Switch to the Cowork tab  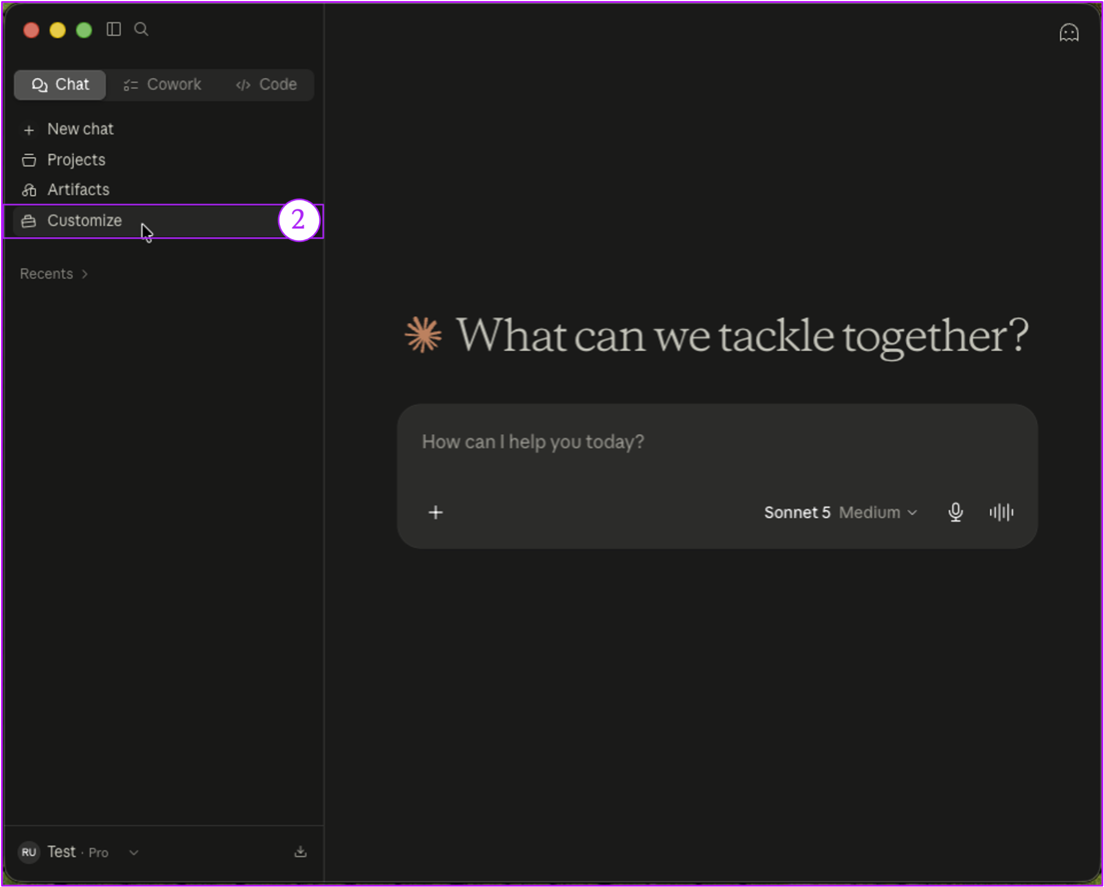pos(162,85)
